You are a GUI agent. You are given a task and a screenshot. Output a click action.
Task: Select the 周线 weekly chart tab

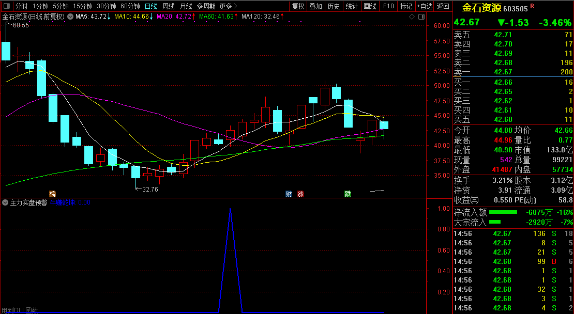169,6
